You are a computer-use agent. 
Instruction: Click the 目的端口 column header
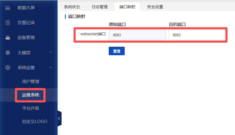click(x=177, y=25)
